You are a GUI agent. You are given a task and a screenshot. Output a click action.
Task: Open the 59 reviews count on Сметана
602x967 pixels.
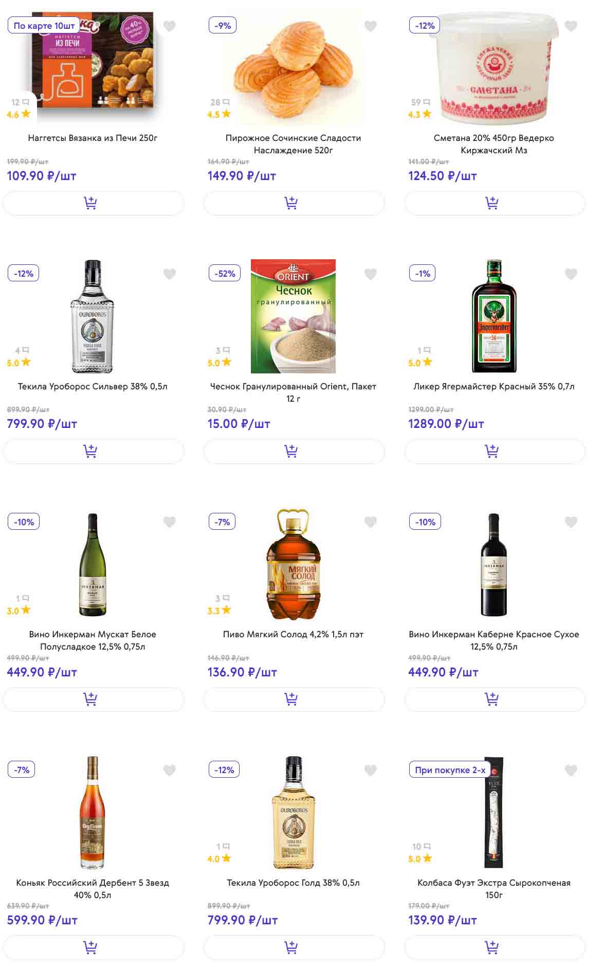(420, 102)
